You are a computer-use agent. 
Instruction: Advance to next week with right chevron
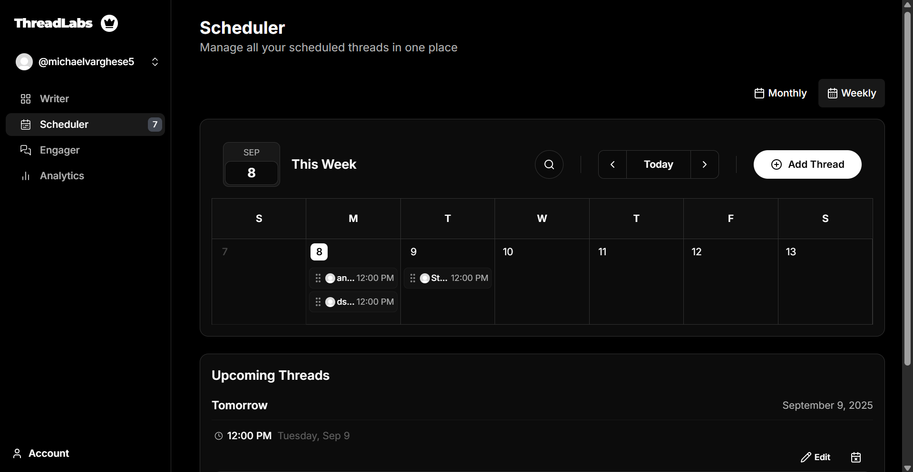(704, 164)
